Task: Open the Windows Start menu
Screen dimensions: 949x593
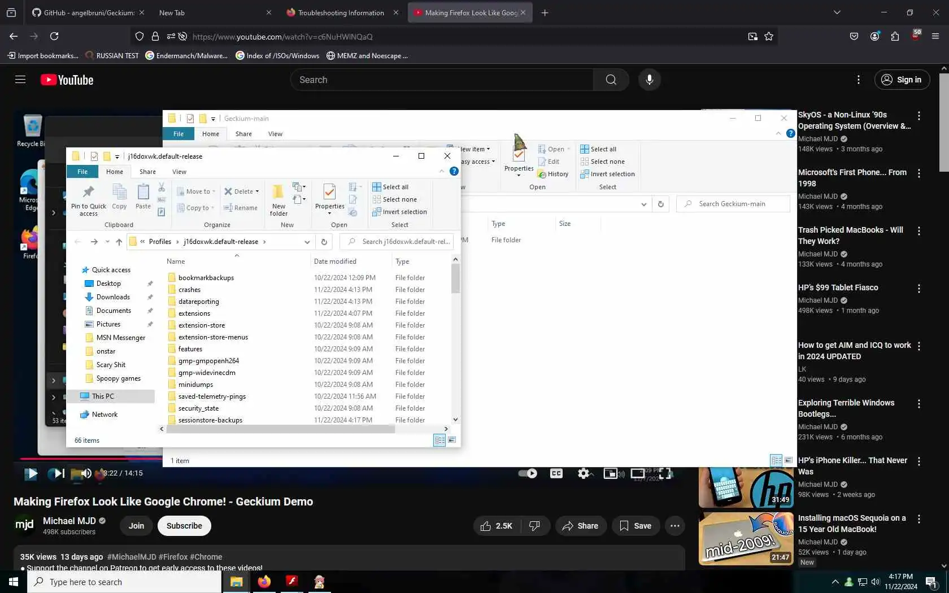Action: [x=14, y=582]
